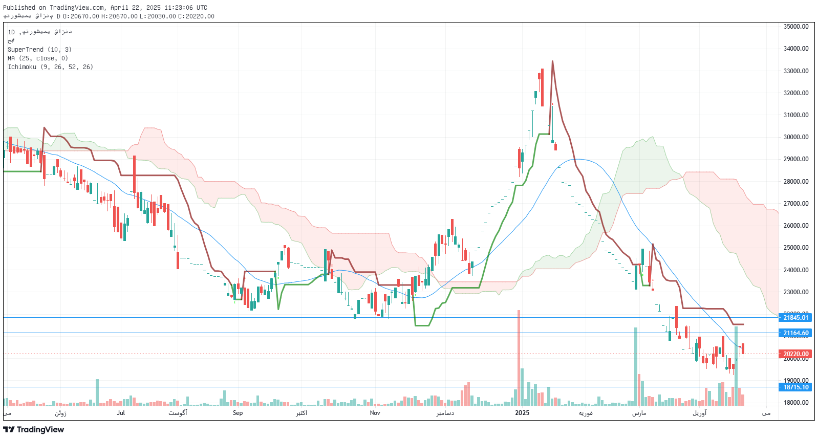This screenshot has height=439, width=818.
Task: Click the دسامبر label on time axis
Action: coord(445,413)
